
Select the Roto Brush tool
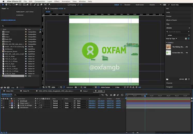pyautogui.click(x=45, y=5)
